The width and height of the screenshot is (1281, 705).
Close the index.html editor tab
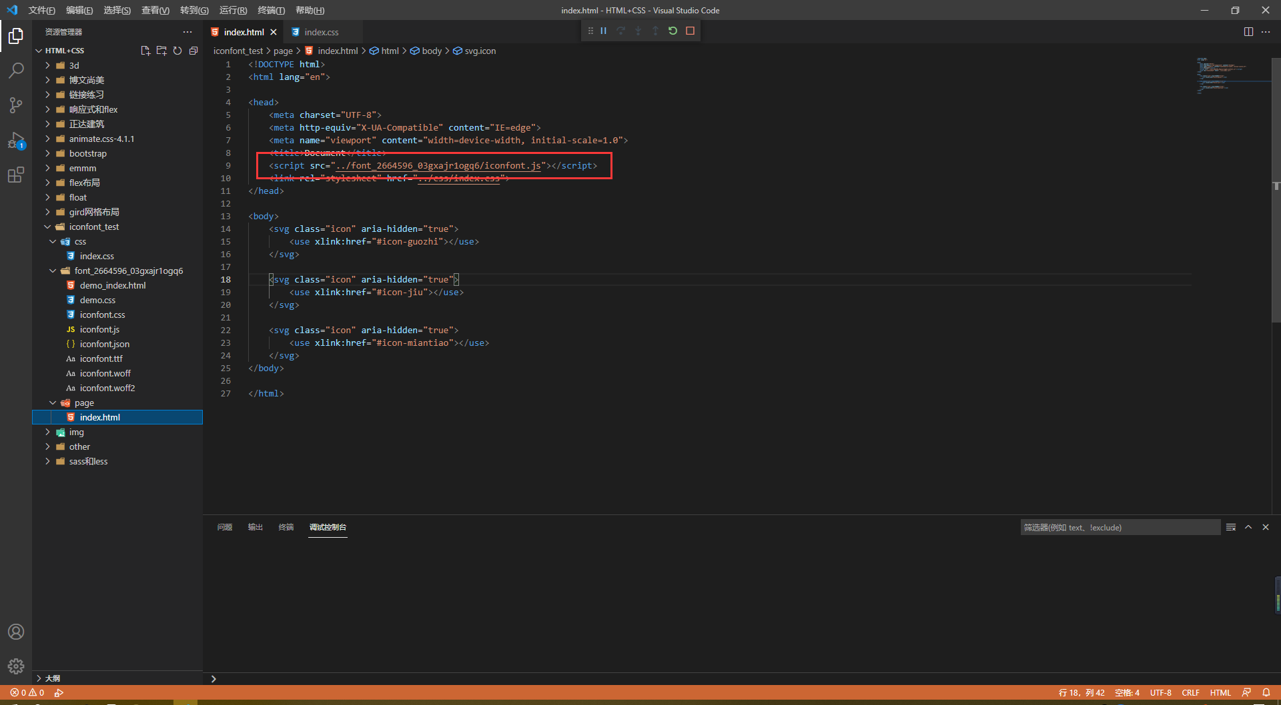coord(274,32)
